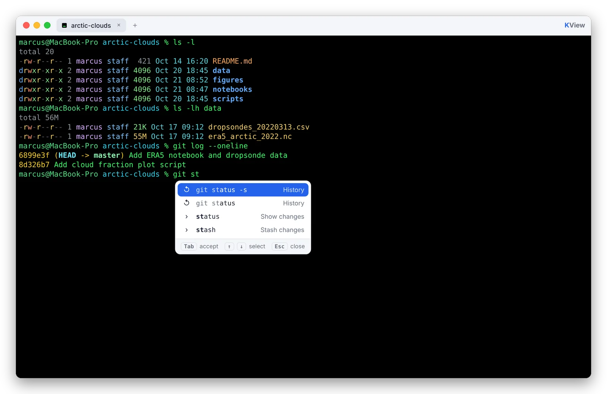Screen dimensions: 607x394
Task: Click the terminal icon in arctic-clouds tab
Action: (x=64, y=25)
